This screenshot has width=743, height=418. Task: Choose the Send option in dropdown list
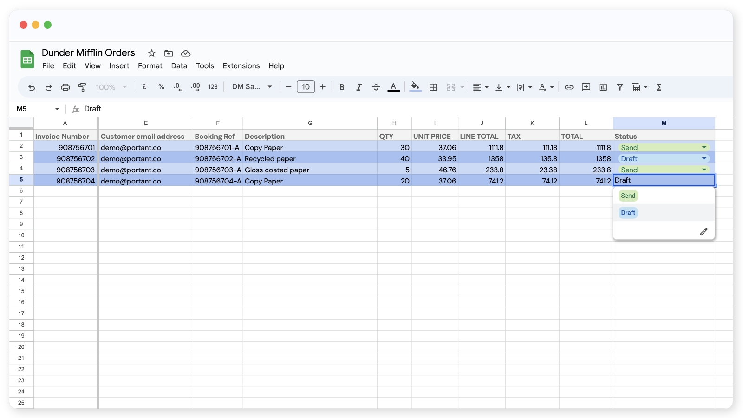628,196
